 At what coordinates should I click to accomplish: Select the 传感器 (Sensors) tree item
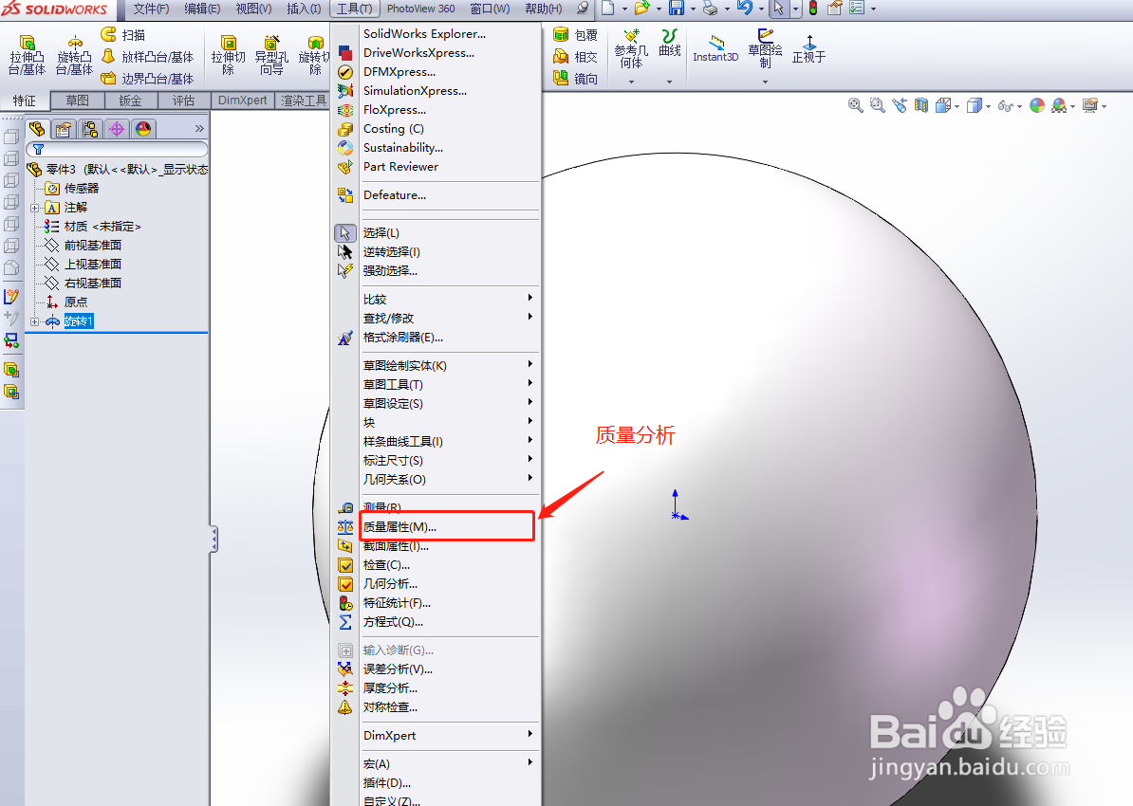point(72,189)
